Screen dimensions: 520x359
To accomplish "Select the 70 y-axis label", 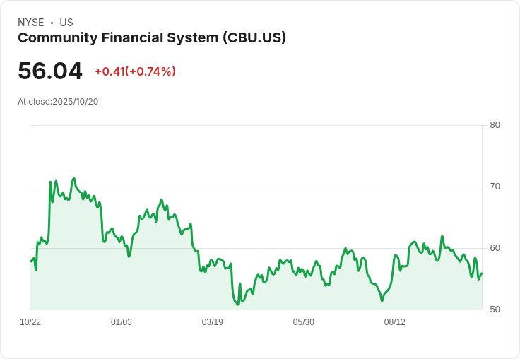I will (495, 187).
